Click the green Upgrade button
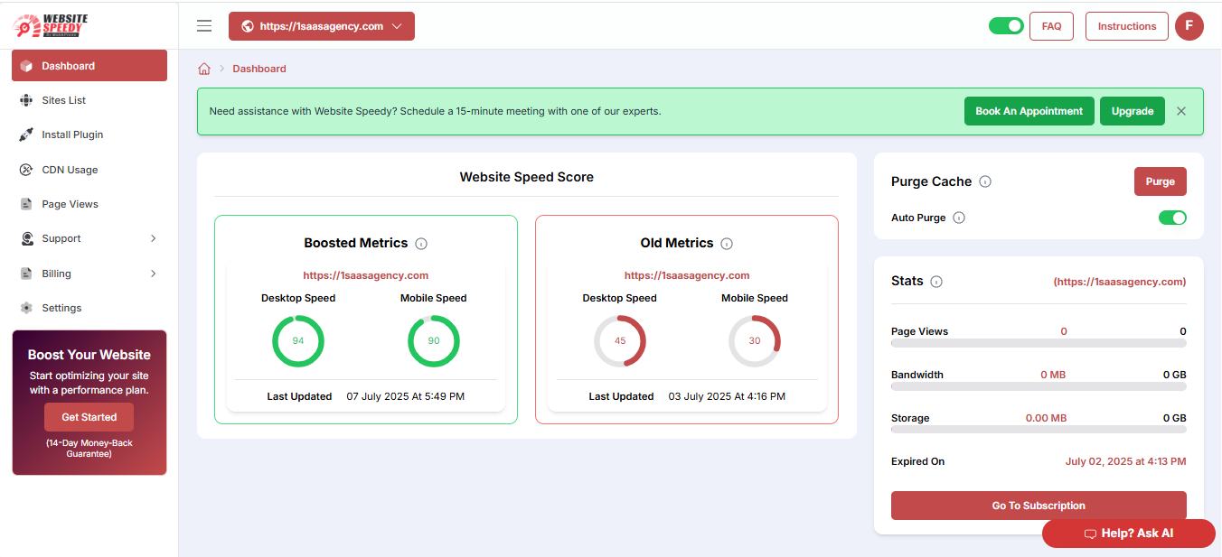This screenshot has width=1222, height=557. (x=1133, y=111)
